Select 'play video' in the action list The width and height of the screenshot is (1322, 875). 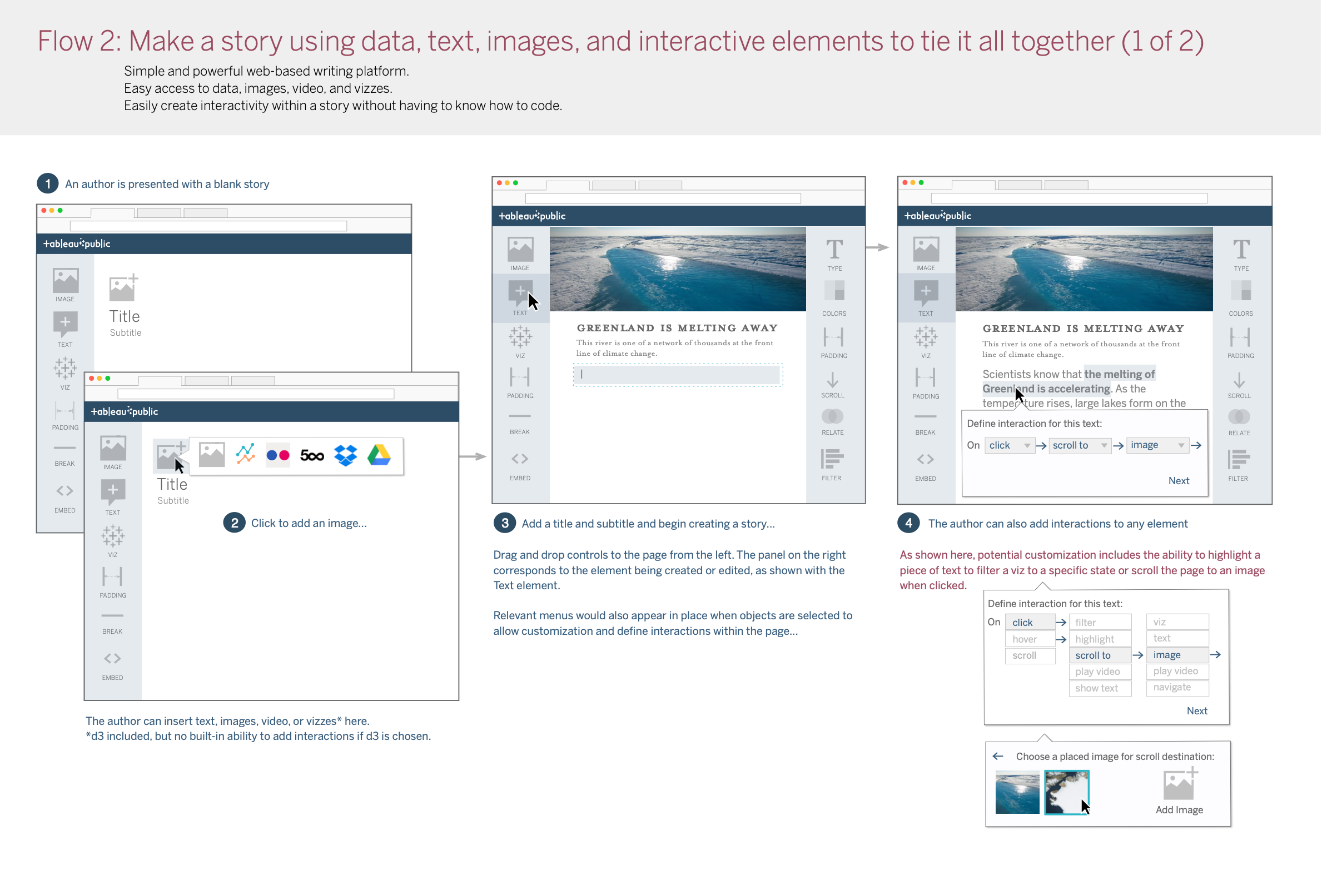(x=1100, y=672)
